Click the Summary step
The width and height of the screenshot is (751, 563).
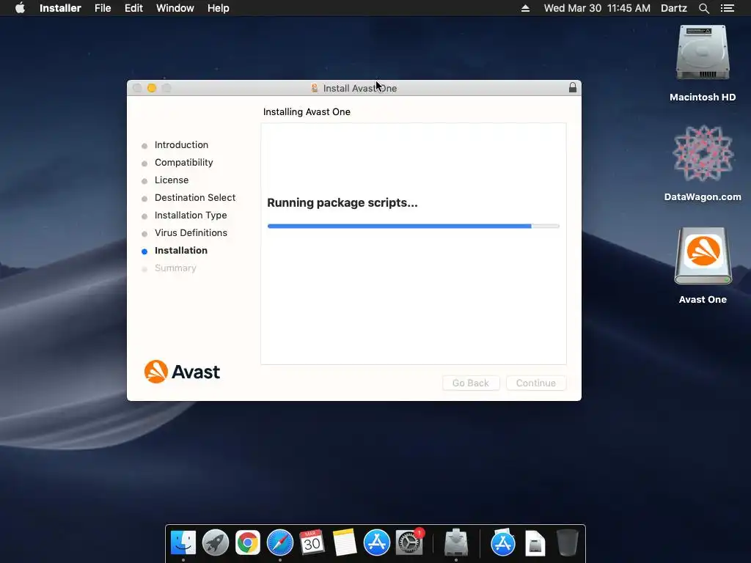(x=175, y=268)
